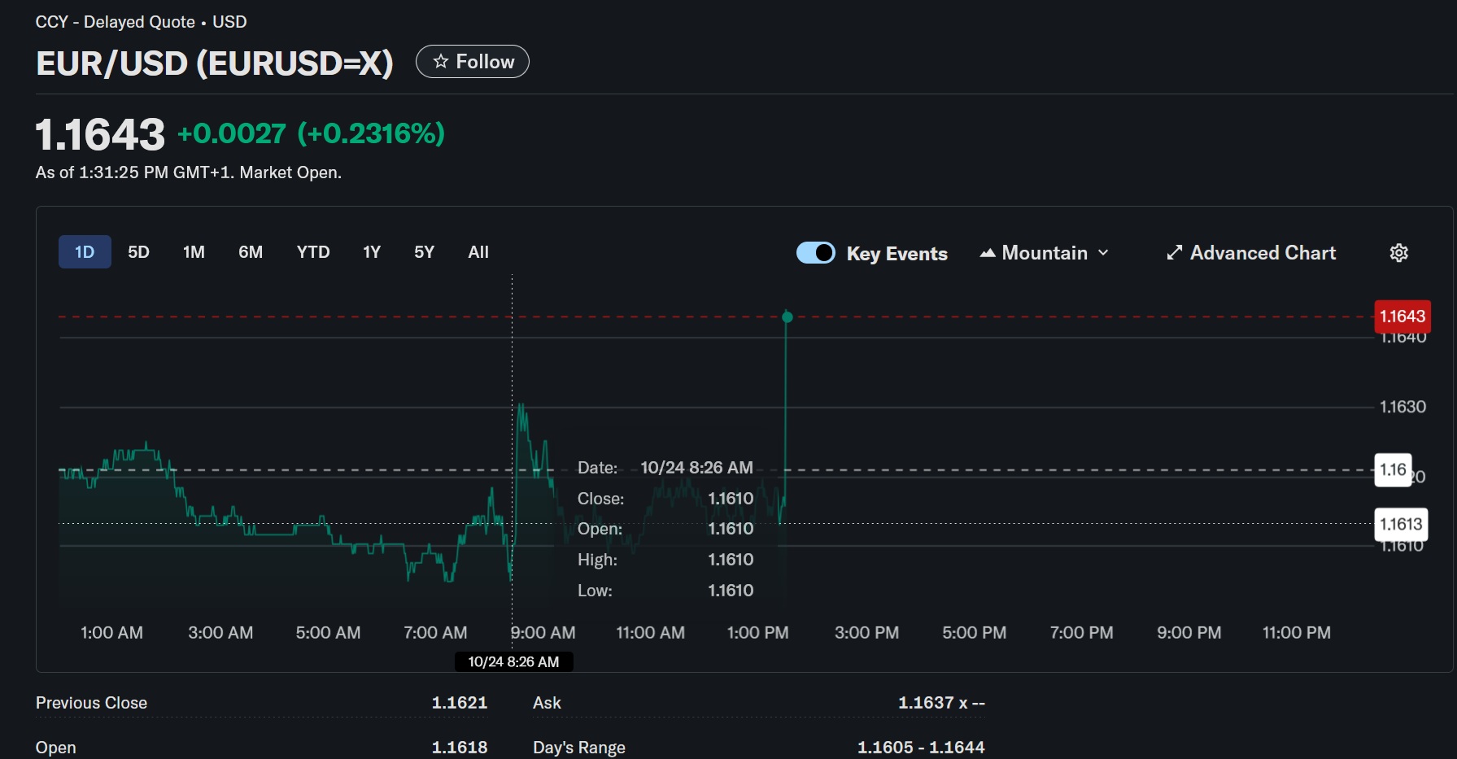1457x759 pixels.
Task: Click the EUR/USD (EURUSD=X) heading
Action: tap(215, 63)
